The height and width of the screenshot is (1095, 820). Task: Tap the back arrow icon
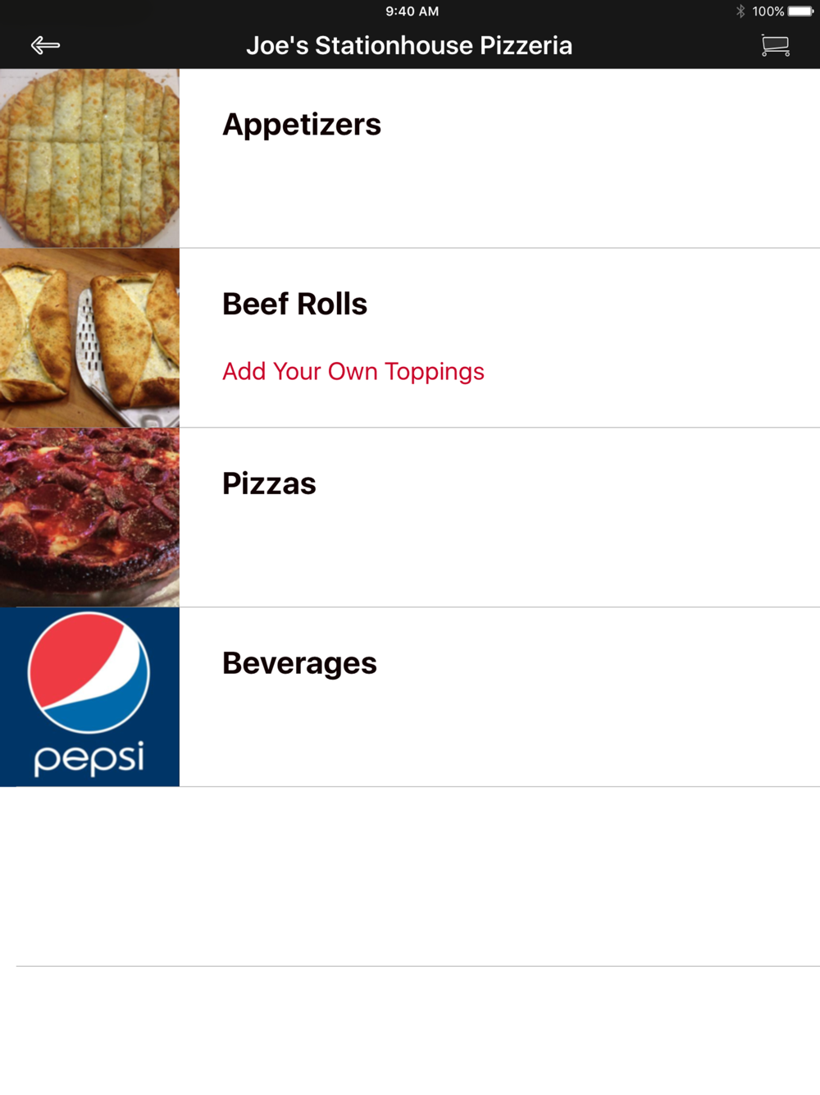pos(45,45)
